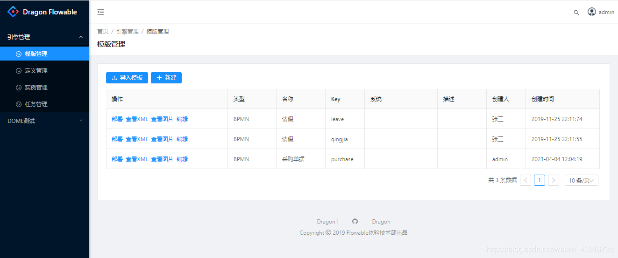
Task: Collapse the 引擎管理 menu chevron
Action: tap(81, 37)
